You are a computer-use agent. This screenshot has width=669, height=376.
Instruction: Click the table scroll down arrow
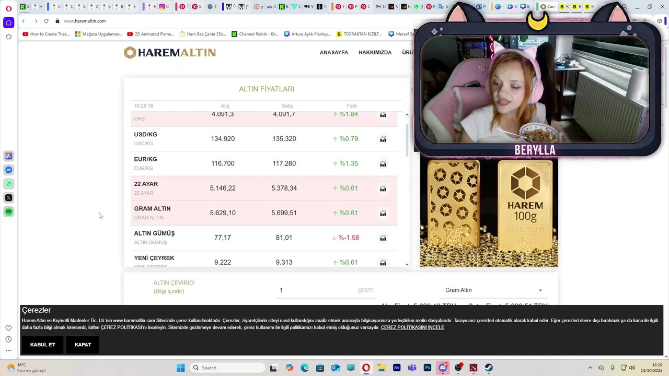coord(407,264)
